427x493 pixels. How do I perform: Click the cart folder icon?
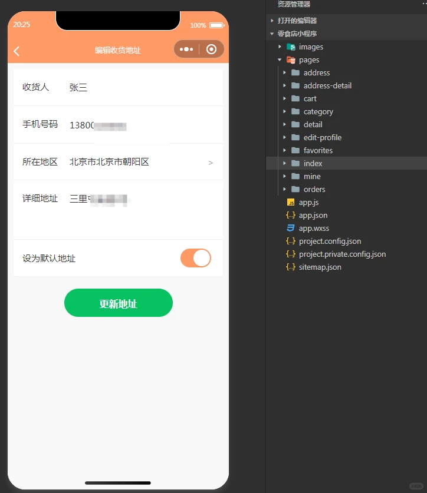pyautogui.click(x=295, y=98)
